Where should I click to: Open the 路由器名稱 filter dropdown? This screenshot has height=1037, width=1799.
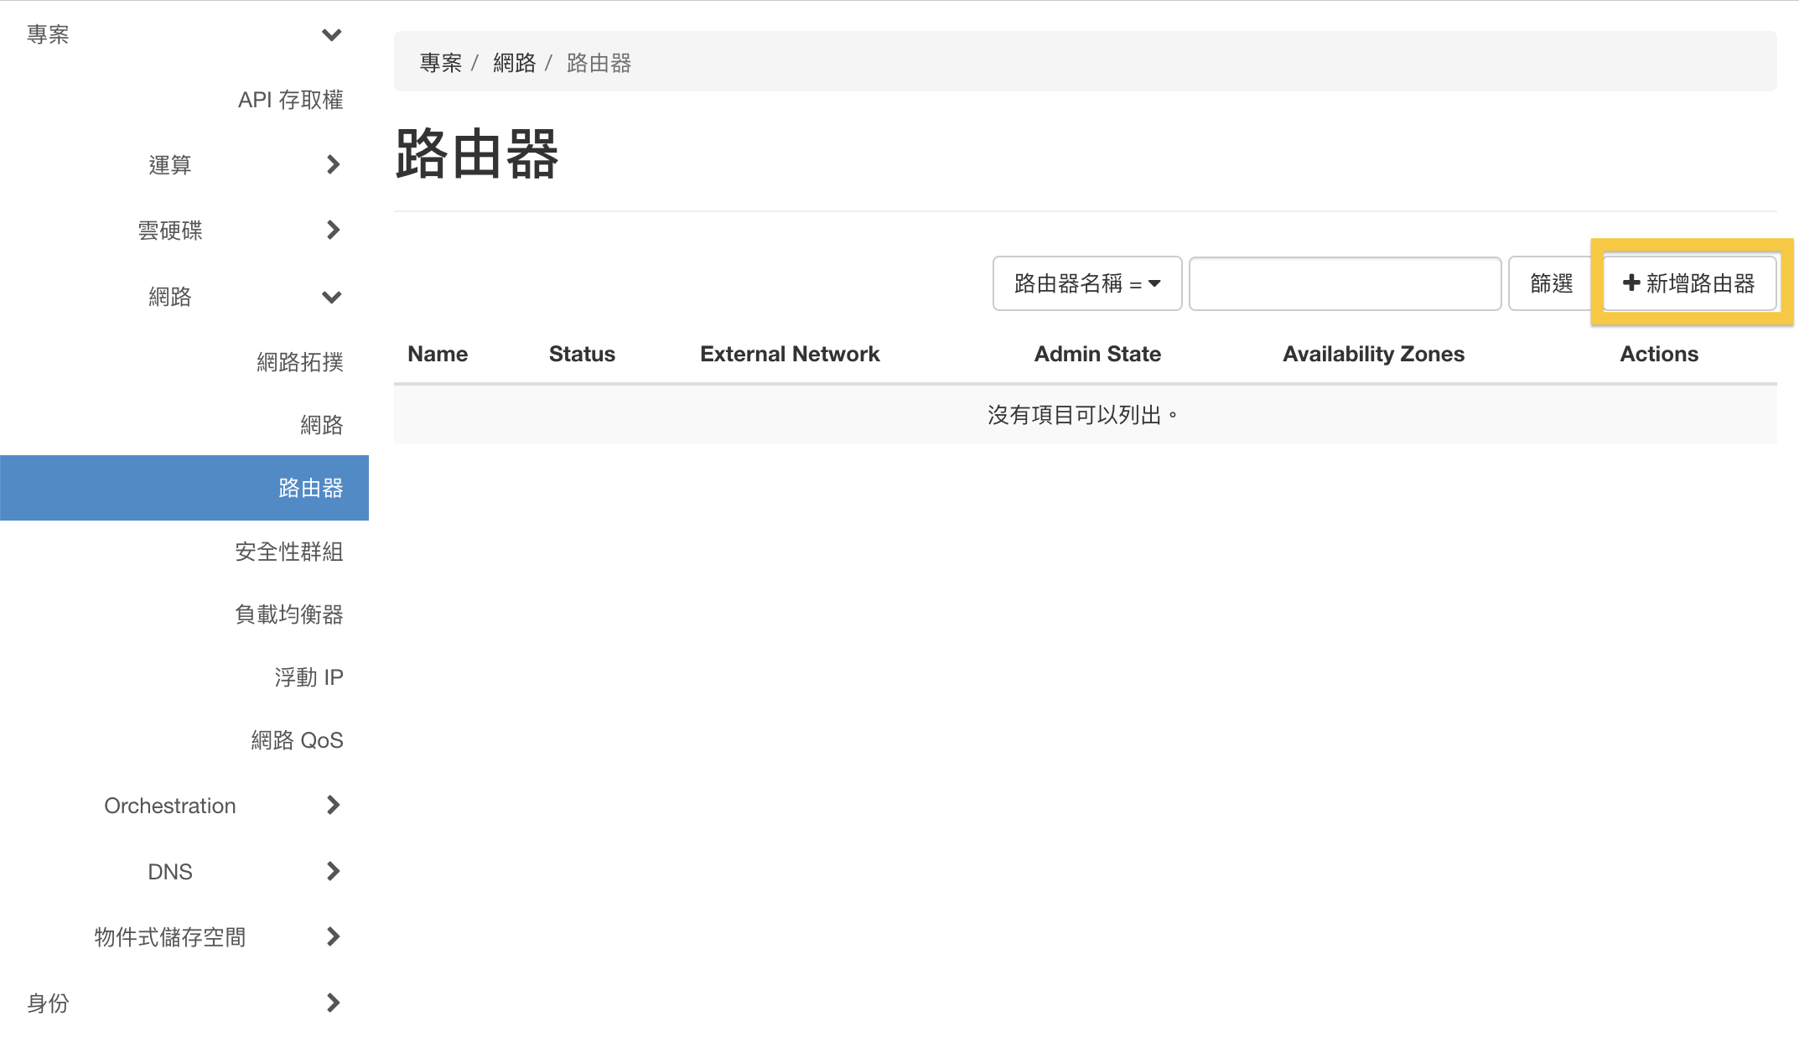click(1086, 283)
